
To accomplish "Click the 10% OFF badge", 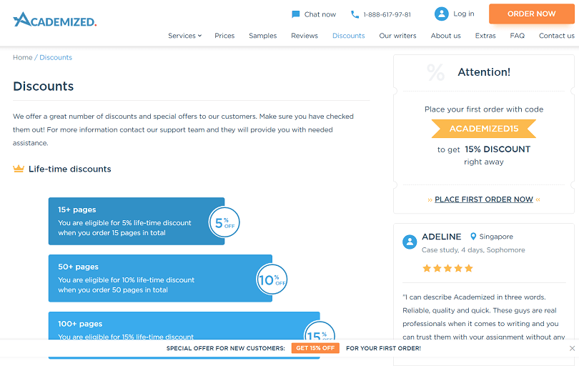I will pyautogui.click(x=272, y=280).
